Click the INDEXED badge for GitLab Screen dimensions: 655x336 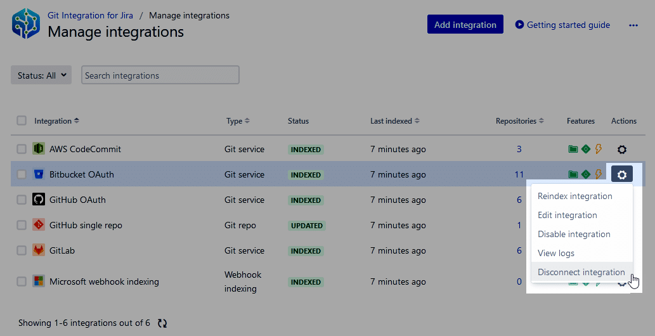(x=306, y=251)
